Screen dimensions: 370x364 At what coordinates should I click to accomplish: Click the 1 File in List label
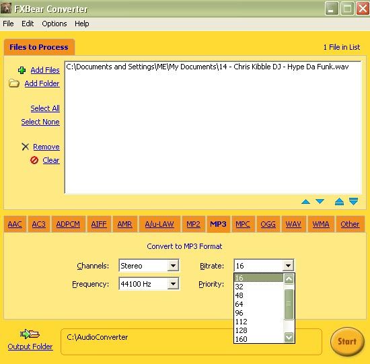[x=342, y=47]
